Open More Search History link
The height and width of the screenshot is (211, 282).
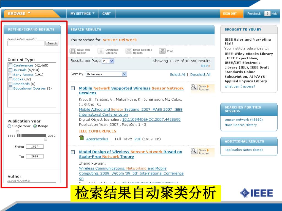pos(240,125)
